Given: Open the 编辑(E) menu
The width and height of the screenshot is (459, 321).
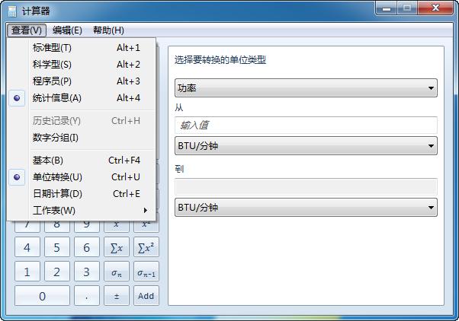Looking at the screenshot, I should tap(67, 30).
